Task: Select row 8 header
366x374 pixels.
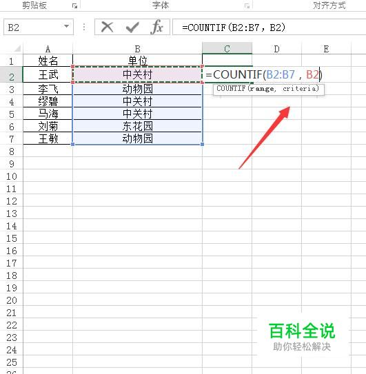Action: click(12, 152)
